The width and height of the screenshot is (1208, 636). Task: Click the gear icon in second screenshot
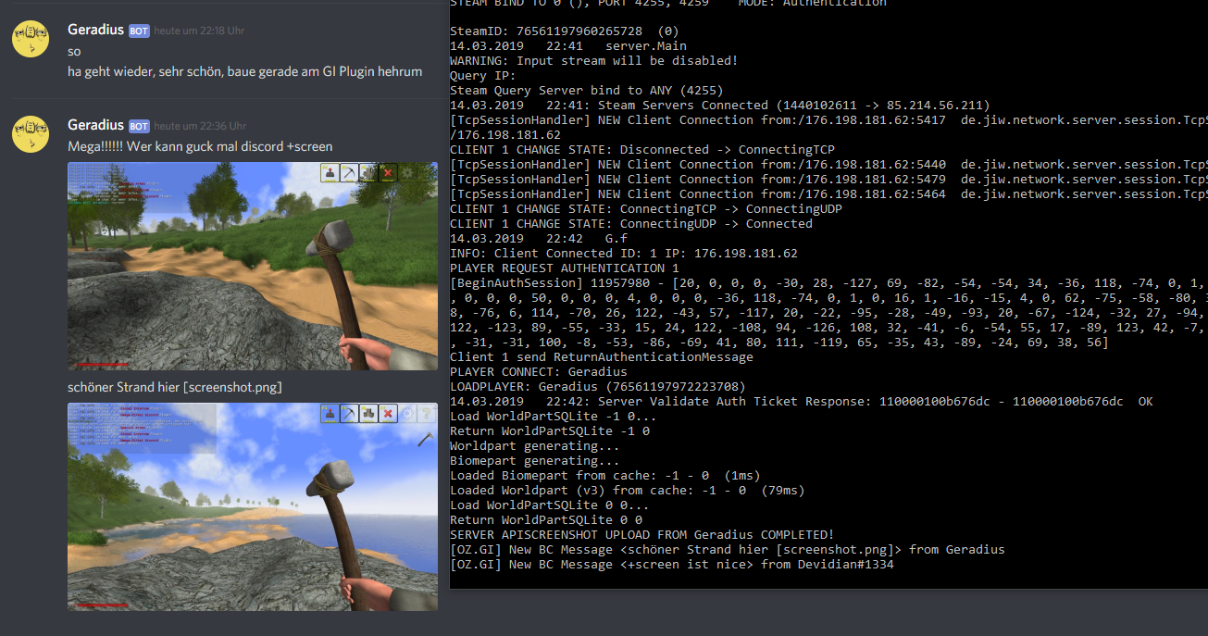coord(408,414)
